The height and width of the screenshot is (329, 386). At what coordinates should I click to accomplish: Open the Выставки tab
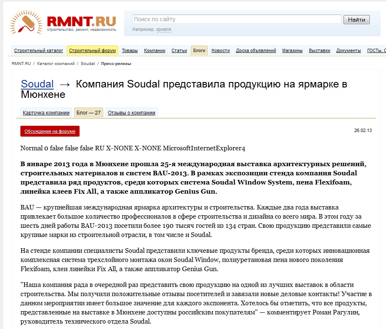pyautogui.click(x=319, y=50)
